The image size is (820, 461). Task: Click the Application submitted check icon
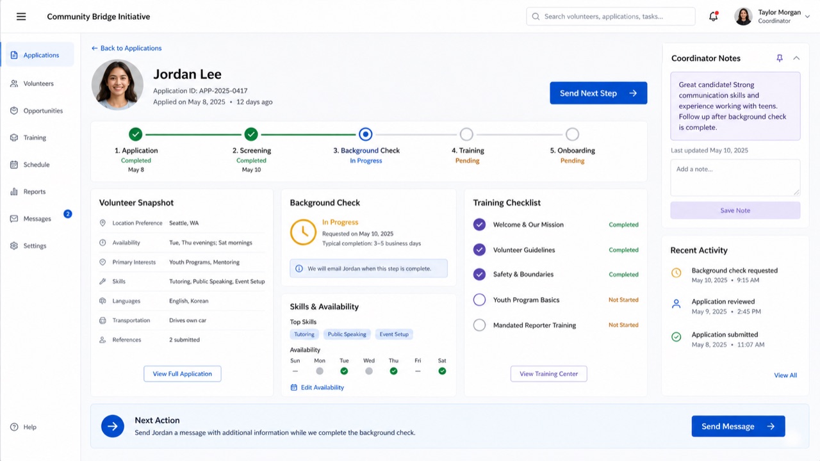click(676, 337)
